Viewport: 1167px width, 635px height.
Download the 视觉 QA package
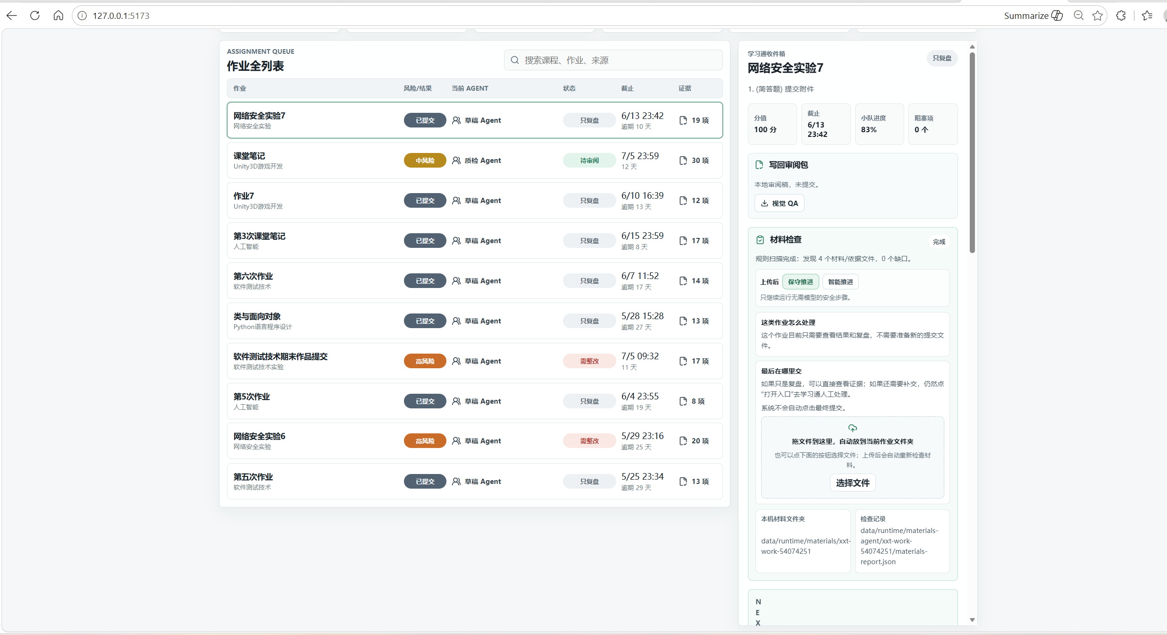coord(779,203)
